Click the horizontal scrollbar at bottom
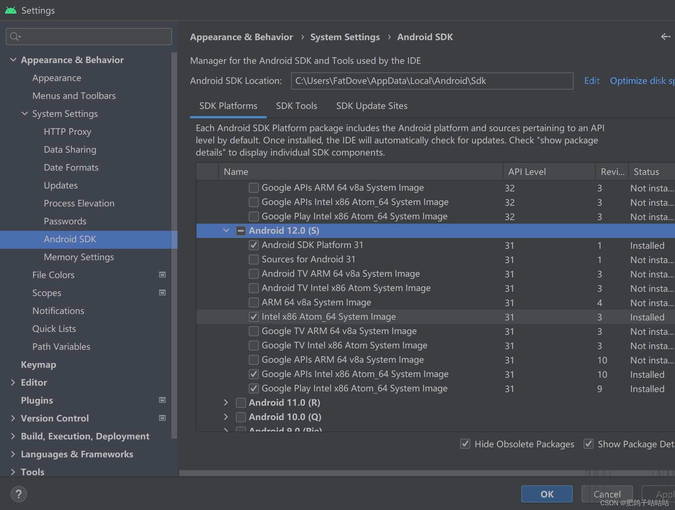This screenshot has height=510, width=675. point(427,473)
